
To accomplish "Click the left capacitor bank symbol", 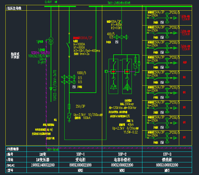I will coord(113,87).
